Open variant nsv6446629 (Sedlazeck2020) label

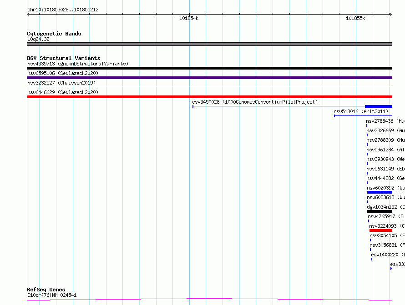pyautogui.click(x=63, y=92)
